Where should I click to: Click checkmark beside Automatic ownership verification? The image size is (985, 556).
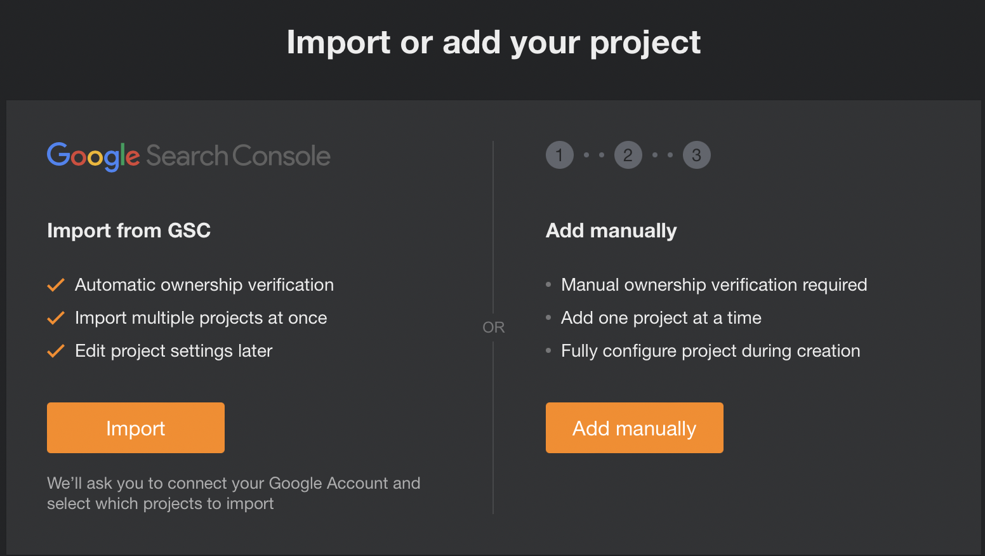click(x=56, y=285)
